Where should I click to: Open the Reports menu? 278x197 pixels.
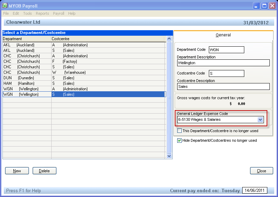tap(42, 13)
